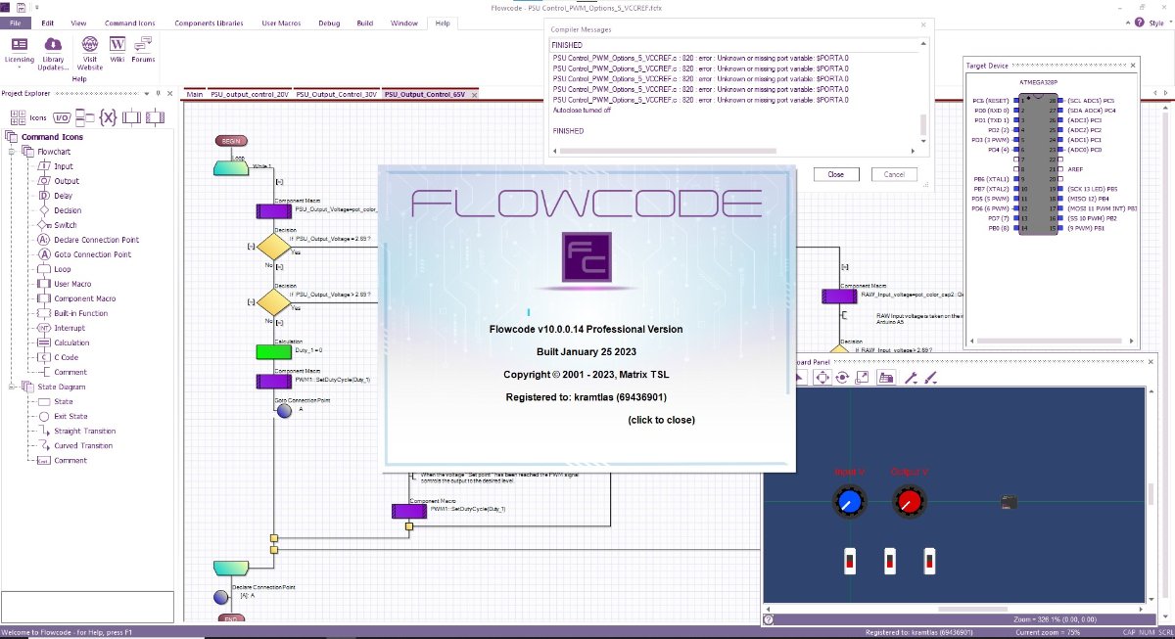
Task: Show the I/O ports view in Project Explorer
Action: [62, 116]
